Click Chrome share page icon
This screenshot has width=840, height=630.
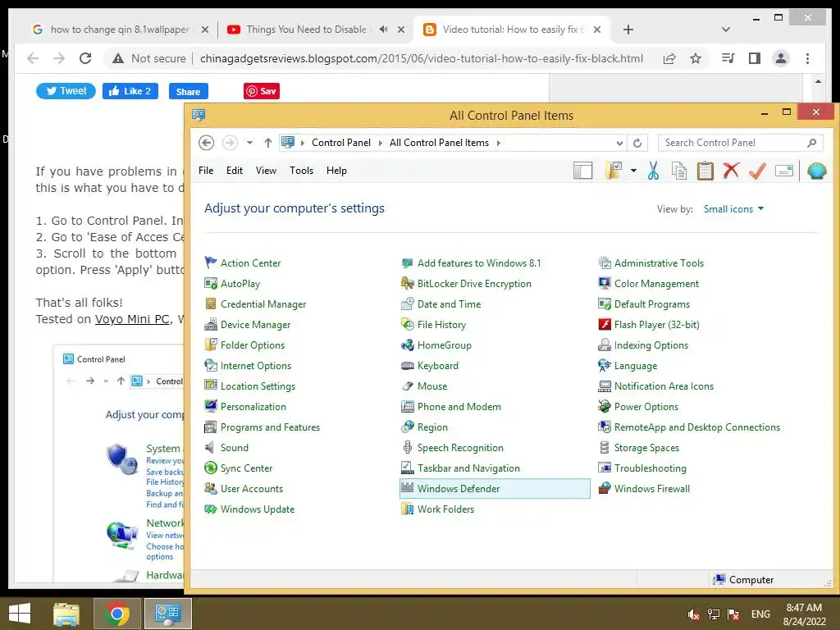(x=669, y=58)
